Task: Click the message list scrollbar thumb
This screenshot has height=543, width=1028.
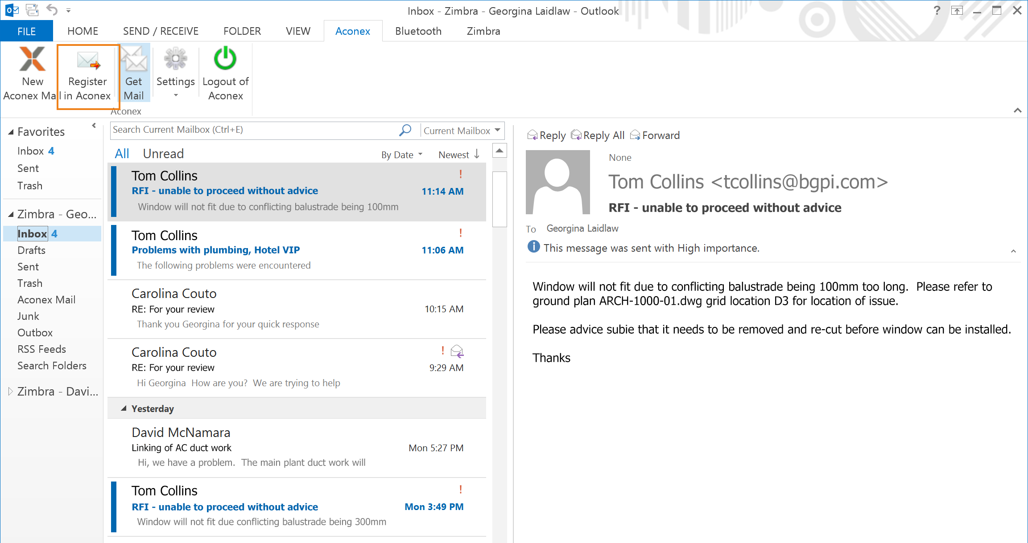Action: coord(500,199)
